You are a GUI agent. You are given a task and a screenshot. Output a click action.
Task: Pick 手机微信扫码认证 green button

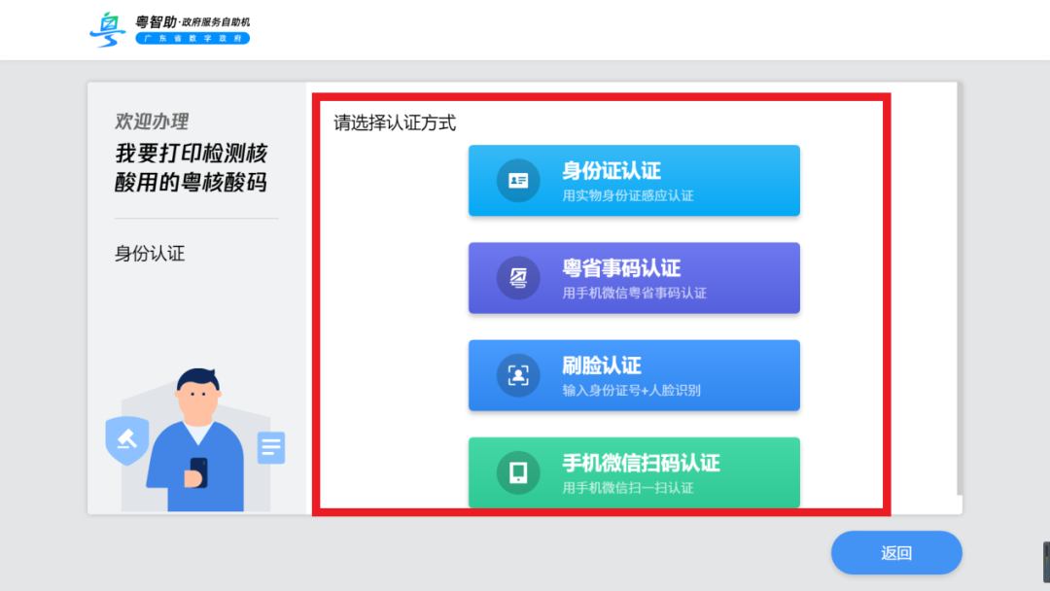click(x=634, y=472)
